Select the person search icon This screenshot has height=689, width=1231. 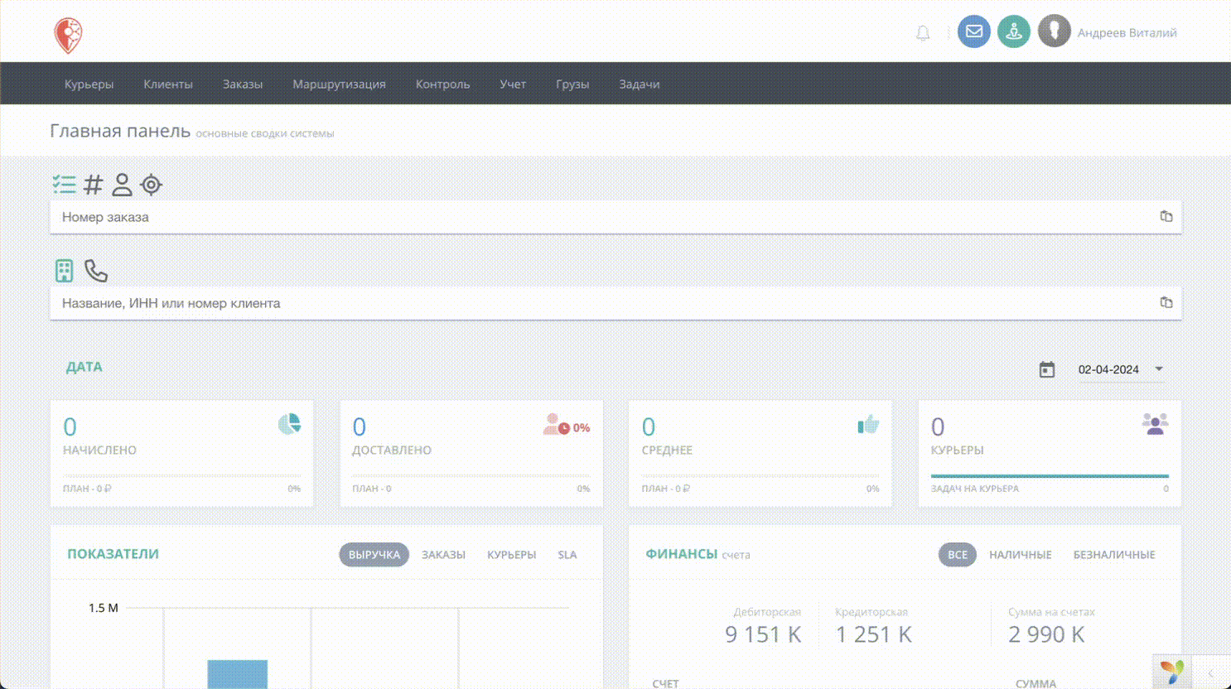pyautogui.click(x=122, y=185)
